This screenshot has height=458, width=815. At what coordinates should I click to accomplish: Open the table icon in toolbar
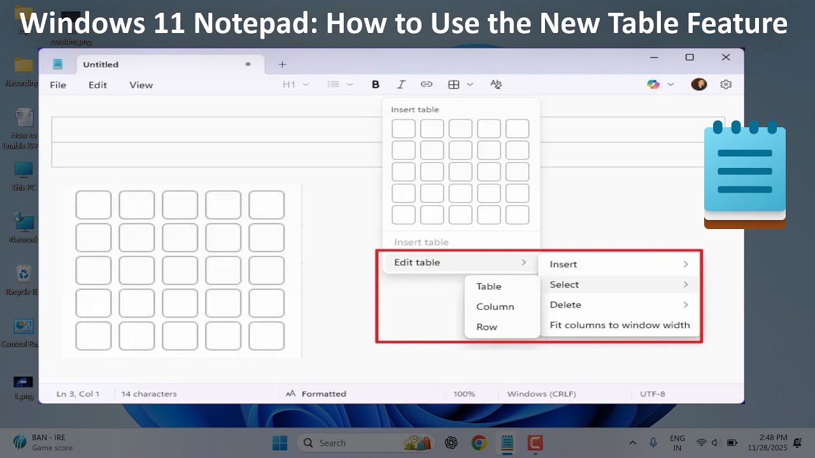(454, 85)
